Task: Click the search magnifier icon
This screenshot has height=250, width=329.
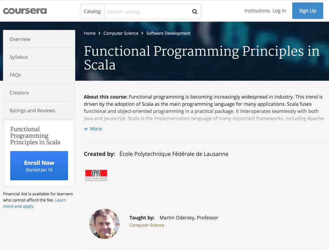Action: (x=194, y=11)
